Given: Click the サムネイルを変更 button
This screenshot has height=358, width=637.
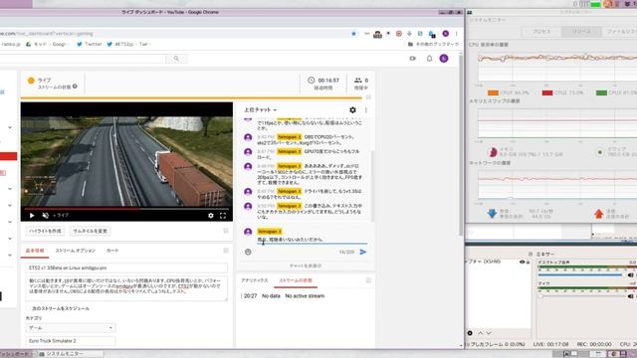Looking at the screenshot, I should click(90, 231).
